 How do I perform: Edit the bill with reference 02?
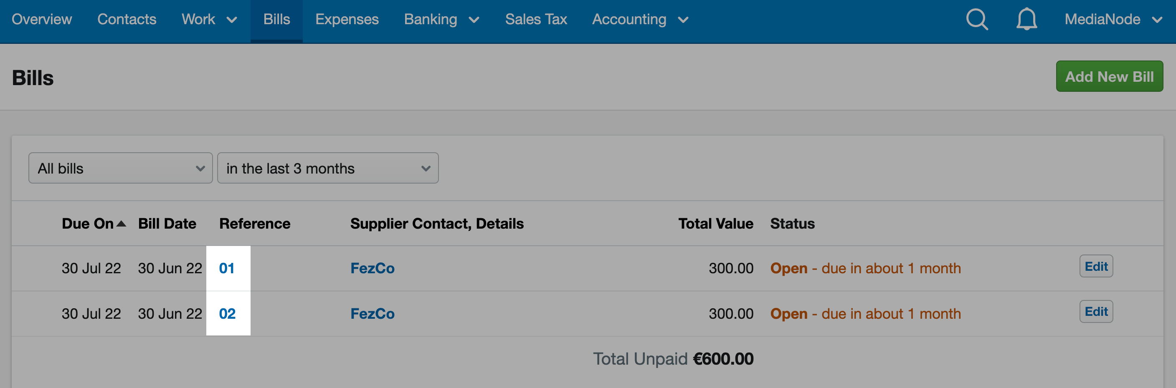pos(1096,311)
